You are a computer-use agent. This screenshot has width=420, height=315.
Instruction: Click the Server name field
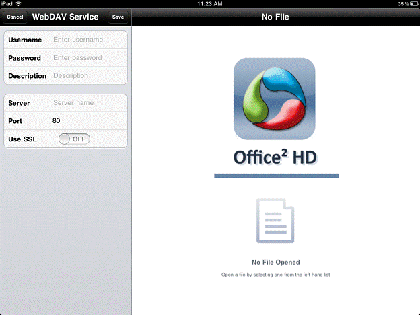click(90, 103)
